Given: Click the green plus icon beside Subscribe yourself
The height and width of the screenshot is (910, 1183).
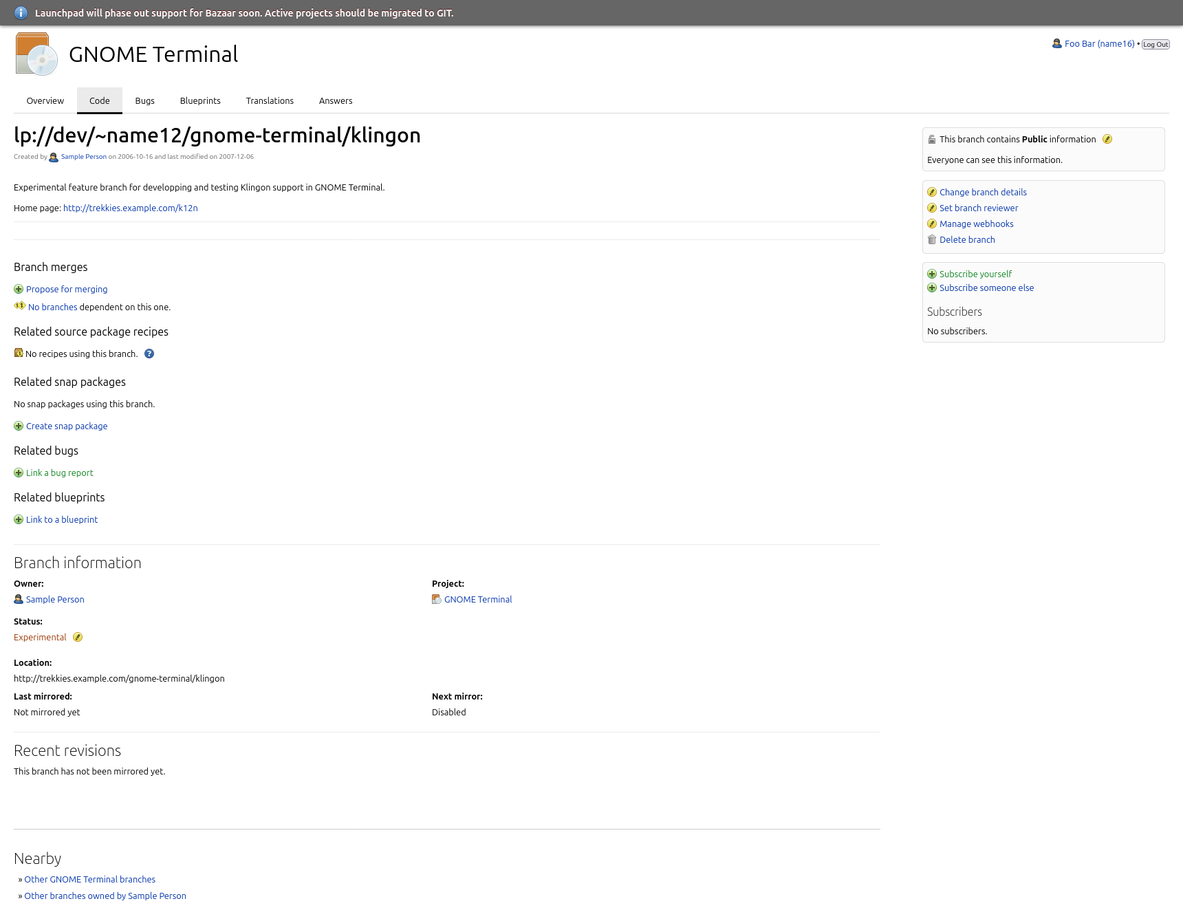Looking at the screenshot, I should pos(932,274).
